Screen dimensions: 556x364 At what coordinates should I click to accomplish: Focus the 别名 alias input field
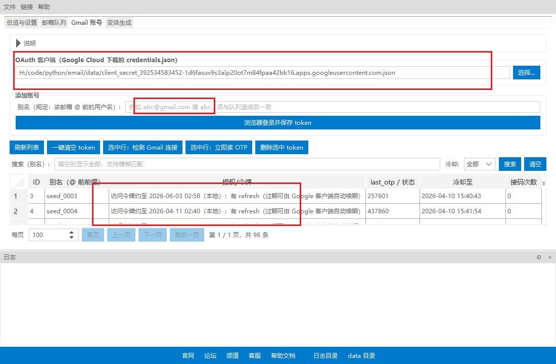(333, 107)
